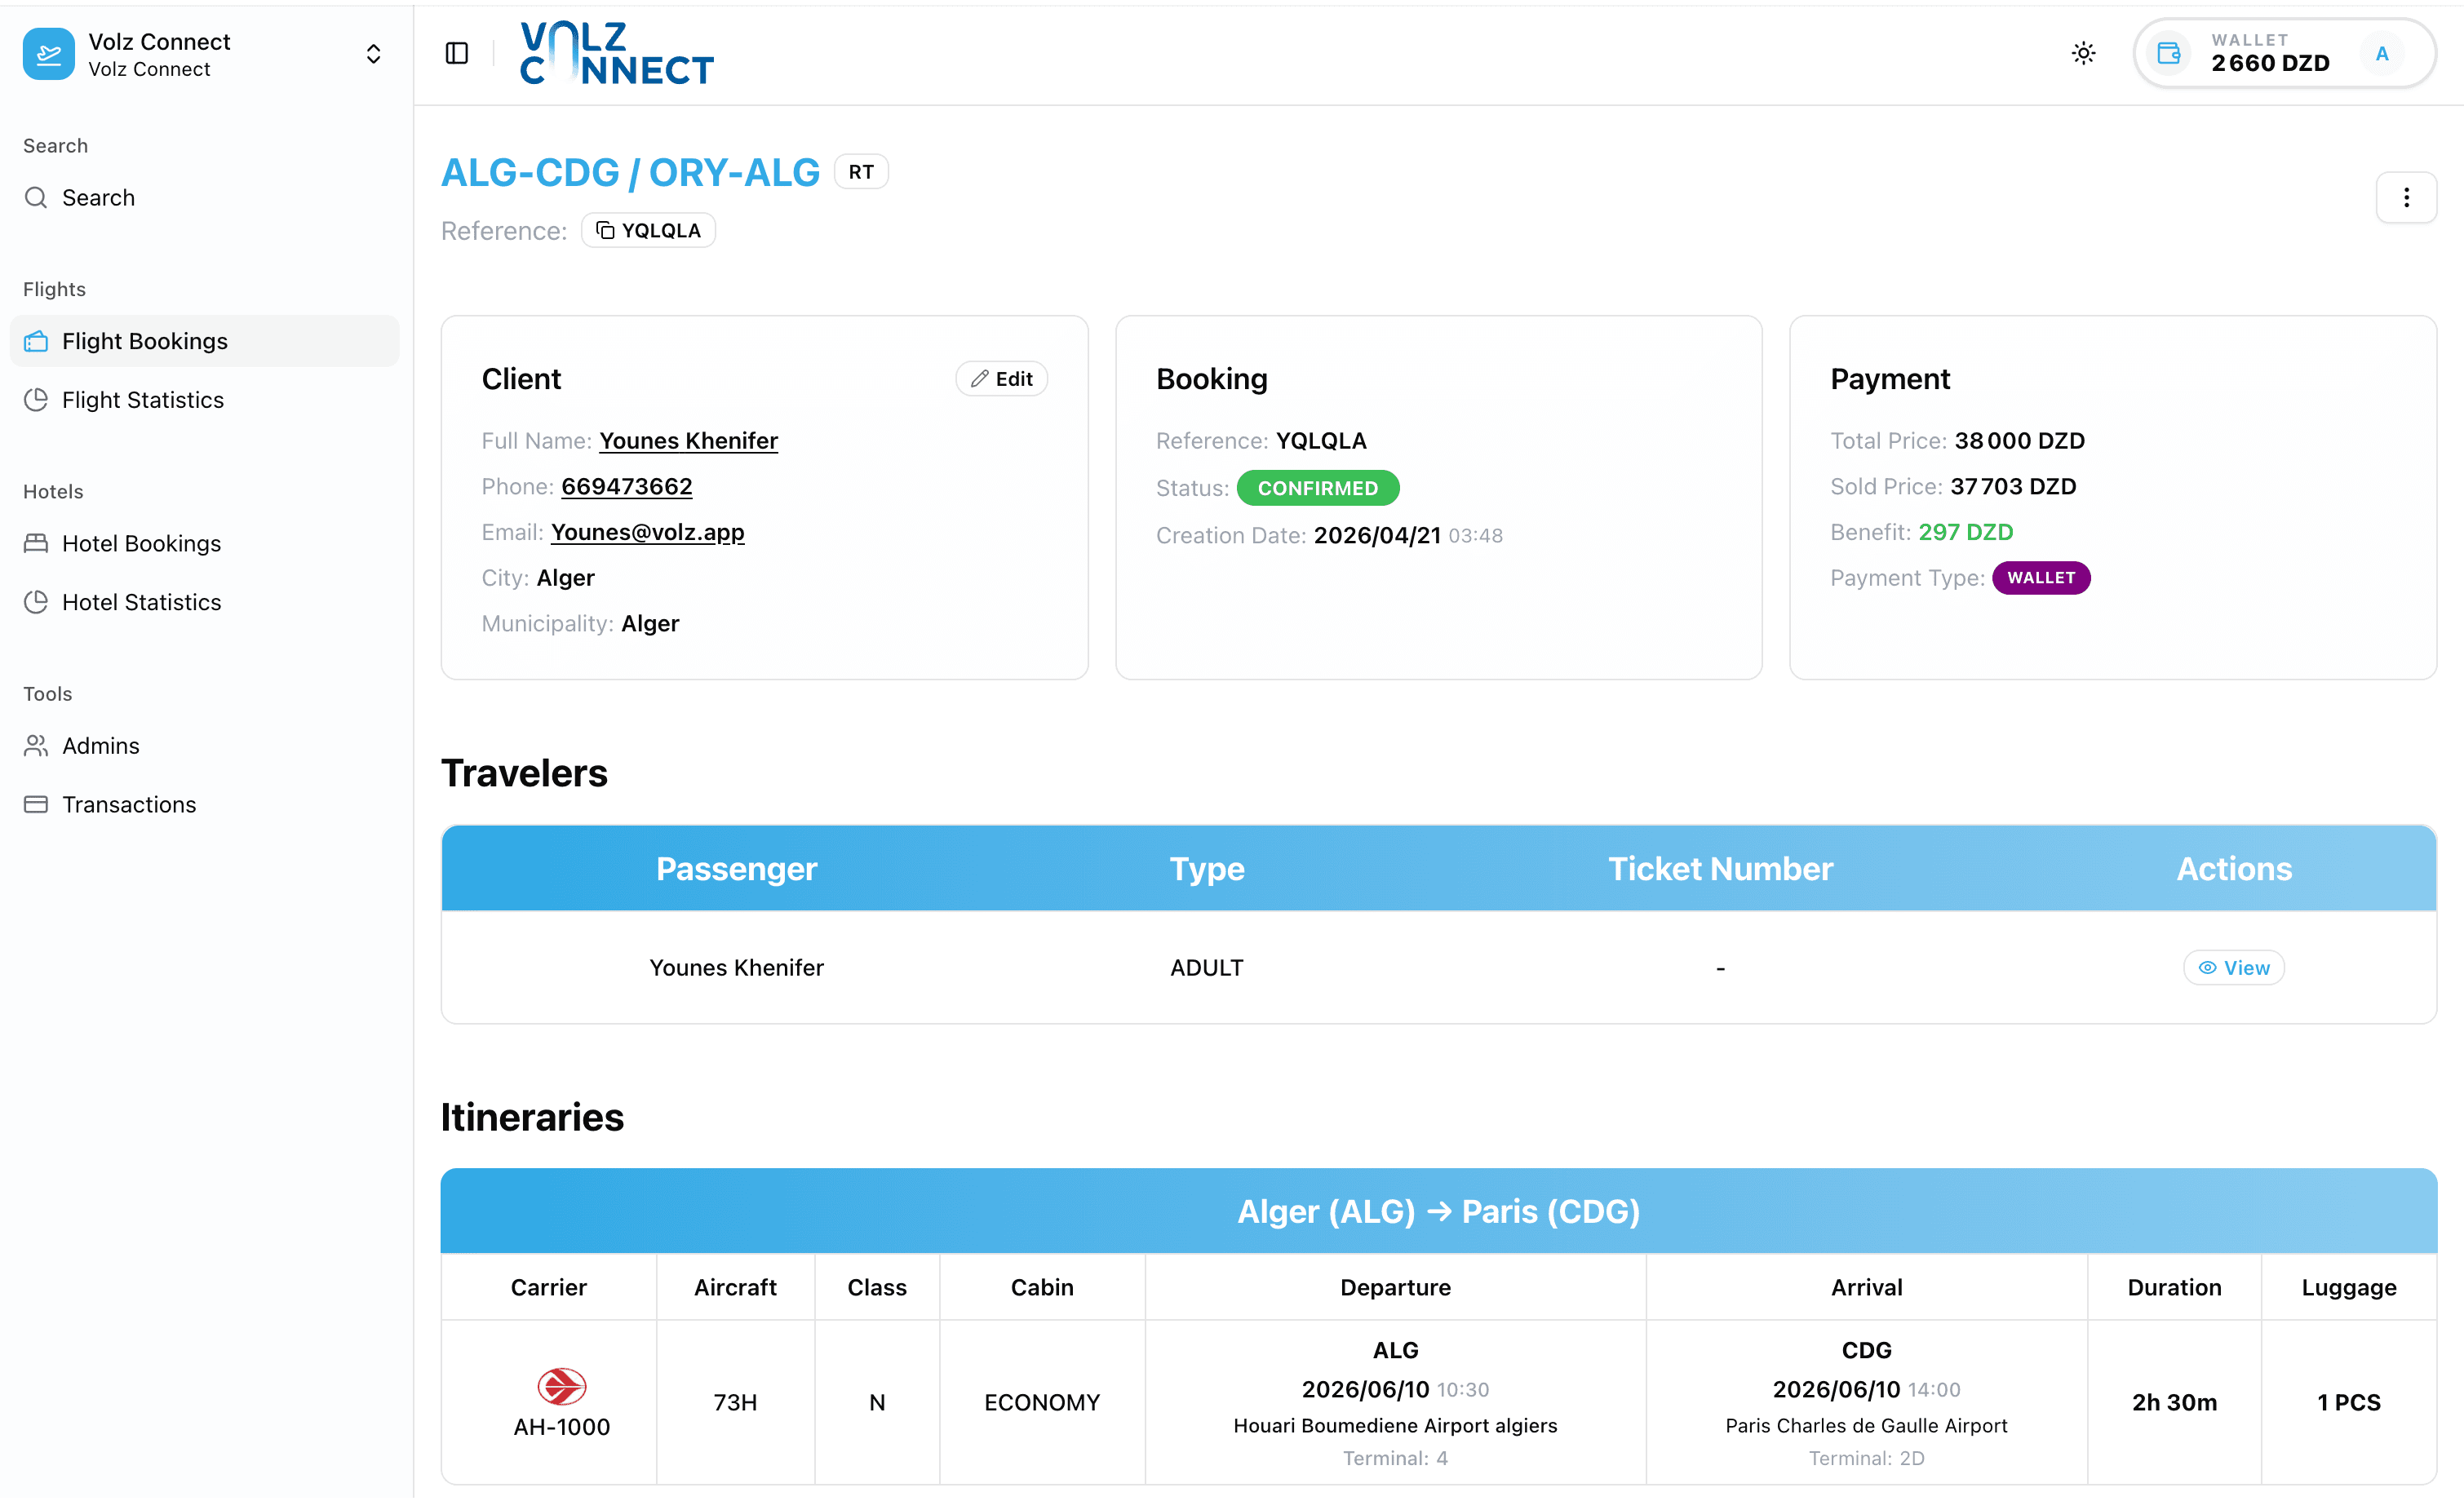Click Paris Charles de Gaulle Airport text
The image size is (2464, 1501).
pos(1866,1425)
